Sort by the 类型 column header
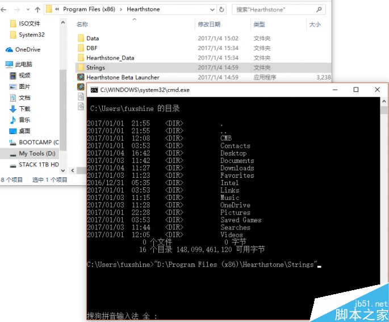The image size is (389, 322). tap(259, 24)
